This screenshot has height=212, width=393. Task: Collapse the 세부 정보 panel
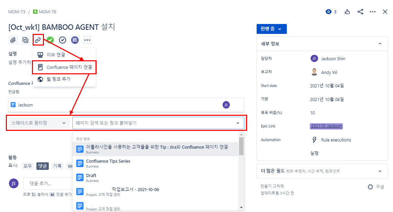click(x=380, y=44)
